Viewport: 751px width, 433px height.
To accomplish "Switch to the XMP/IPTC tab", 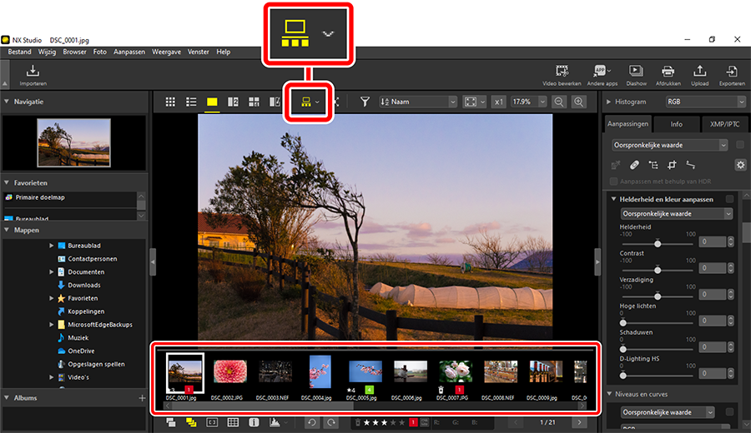I will click(724, 124).
